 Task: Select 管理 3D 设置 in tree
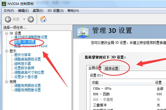click(x=24, y=42)
